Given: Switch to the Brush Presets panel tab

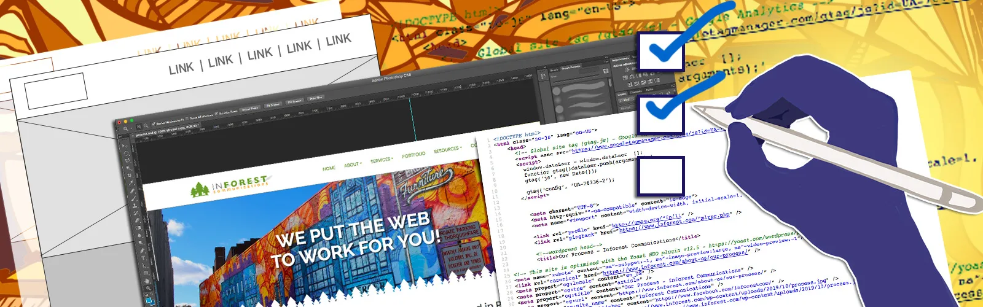Looking at the screenshot, I should click(571, 68).
